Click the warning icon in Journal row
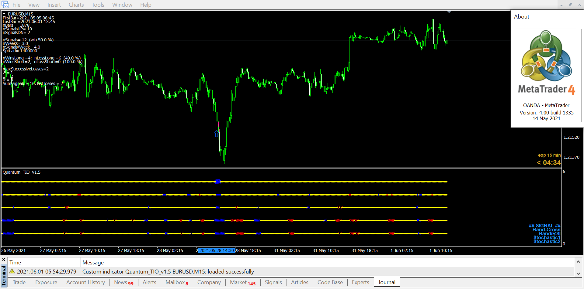Screen dimensions: 584x289 tap(12, 271)
